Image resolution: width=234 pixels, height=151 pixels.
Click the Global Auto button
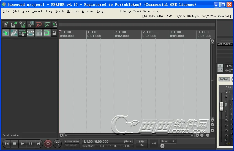(x=72, y=141)
